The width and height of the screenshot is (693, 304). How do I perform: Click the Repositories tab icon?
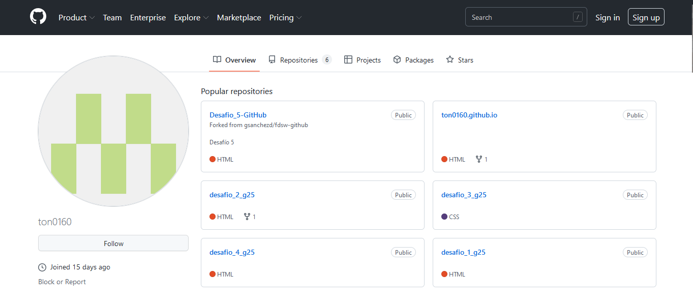pyautogui.click(x=272, y=59)
